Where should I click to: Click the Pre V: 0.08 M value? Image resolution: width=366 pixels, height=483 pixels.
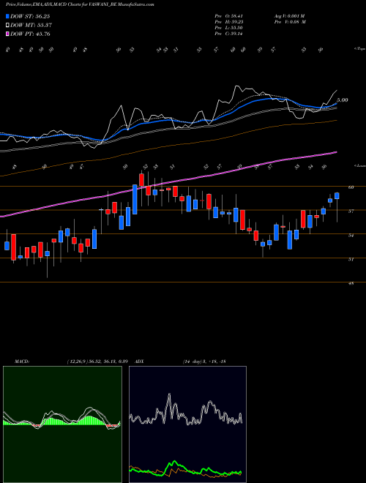(x=290, y=22)
